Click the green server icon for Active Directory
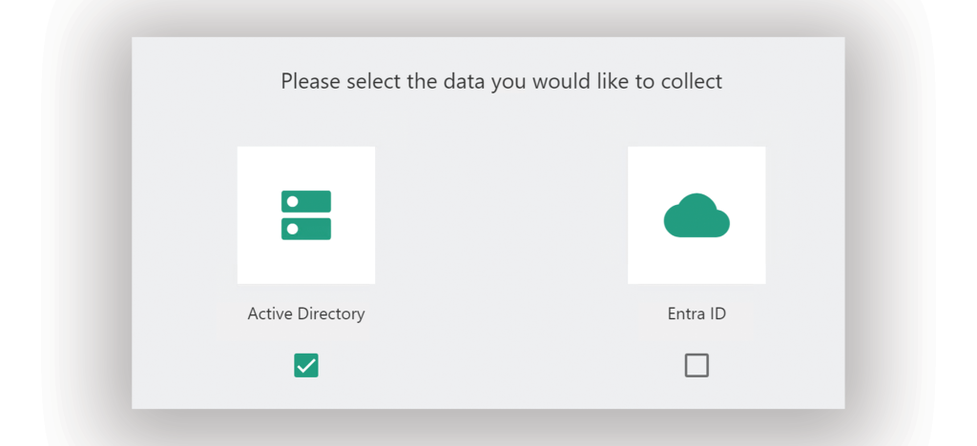Viewport: 977px width, 446px height. point(306,215)
